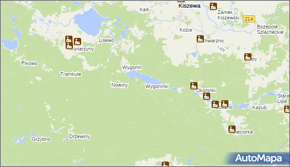The height and width of the screenshot is (167, 290).
Task: Click the yellow road 214 shield
Action: click(x=249, y=19)
